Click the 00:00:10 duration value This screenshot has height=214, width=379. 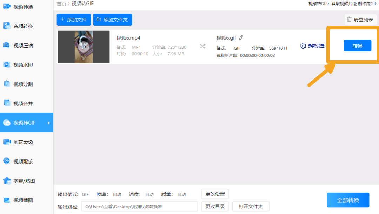[140, 54]
